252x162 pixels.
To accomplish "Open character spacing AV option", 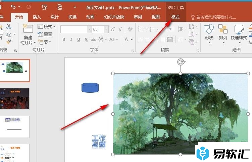I will pos(101,39).
